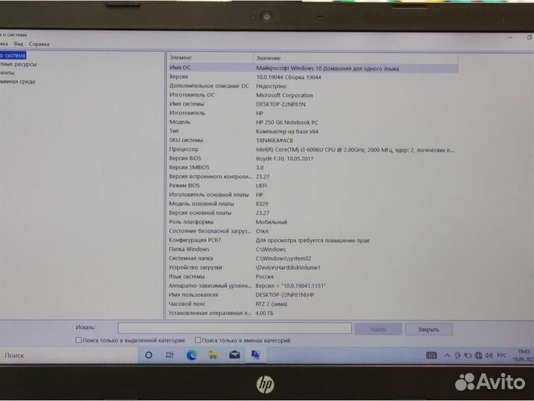Toggle 'Поиск только в выделенной категории' checkbox
The height and width of the screenshot is (401, 534).
point(79,340)
